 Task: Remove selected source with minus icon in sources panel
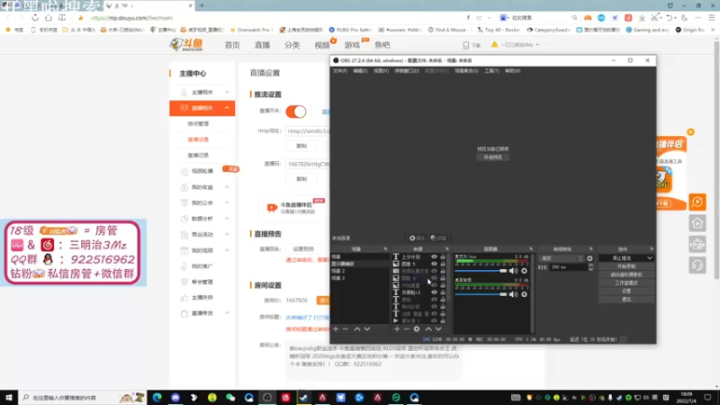pos(407,328)
